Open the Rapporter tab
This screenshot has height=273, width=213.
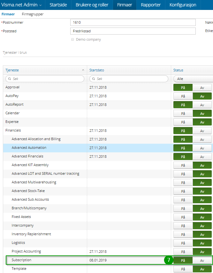click(x=151, y=5)
